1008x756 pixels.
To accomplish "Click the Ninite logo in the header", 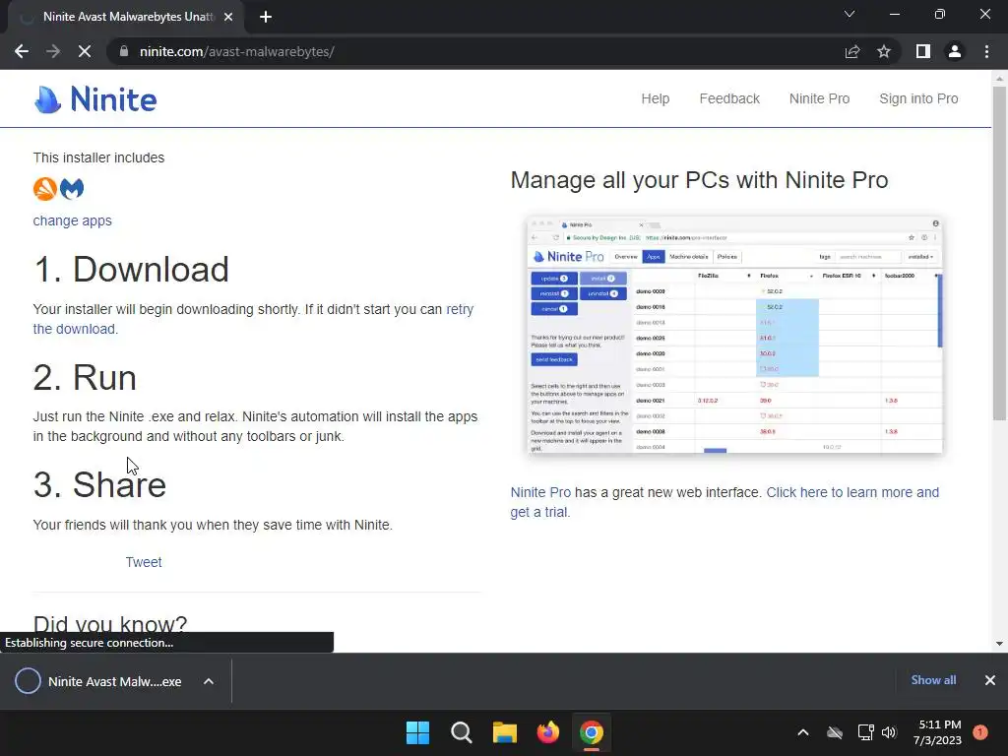I will pos(95,99).
